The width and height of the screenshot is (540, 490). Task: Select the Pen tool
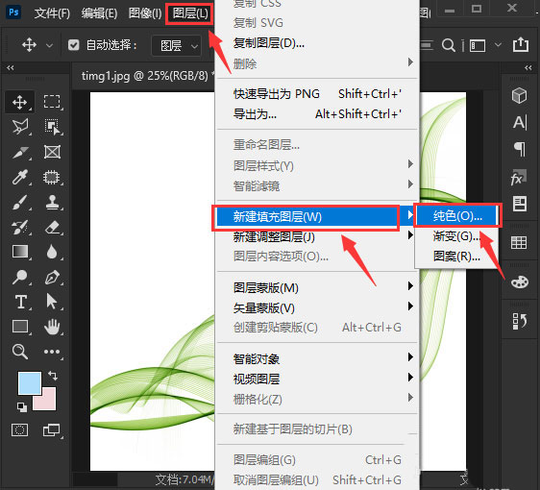(52, 277)
